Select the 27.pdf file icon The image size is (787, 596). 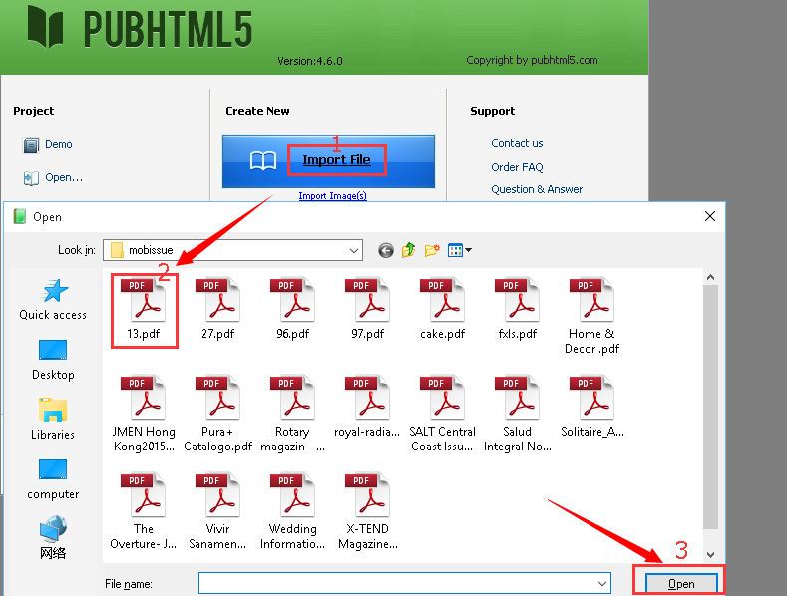click(x=217, y=300)
